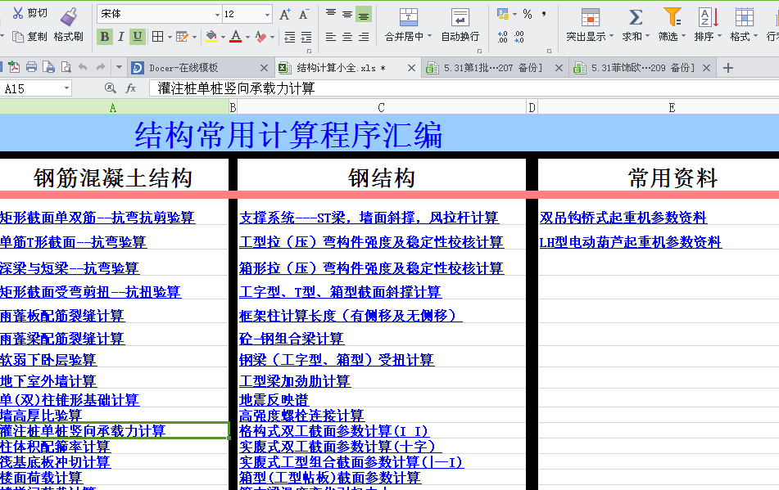Open link 双吊钩桥式起重机参数资料
The width and height of the screenshot is (779, 490).
tap(623, 218)
